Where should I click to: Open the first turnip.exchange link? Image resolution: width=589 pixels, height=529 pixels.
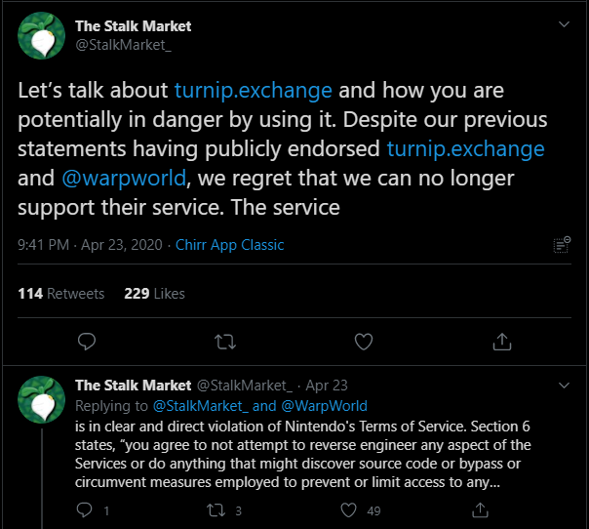(254, 91)
